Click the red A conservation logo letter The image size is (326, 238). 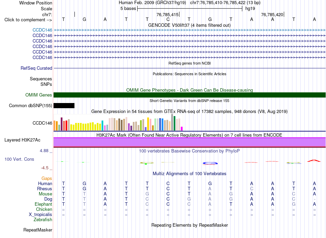tap(314, 161)
